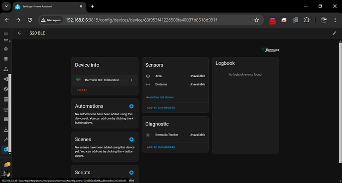Screen dimensions: 342x183
Task: Open the sidebar hamburger menu
Action: tap(6, 33)
